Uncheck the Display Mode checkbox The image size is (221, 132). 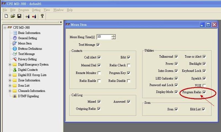(176, 92)
